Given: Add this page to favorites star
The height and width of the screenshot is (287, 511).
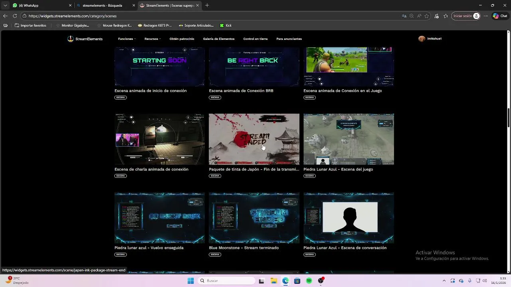Looking at the screenshot, I should pyautogui.click(x=426, y=16).
